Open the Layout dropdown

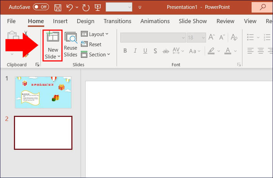[95, 34]
